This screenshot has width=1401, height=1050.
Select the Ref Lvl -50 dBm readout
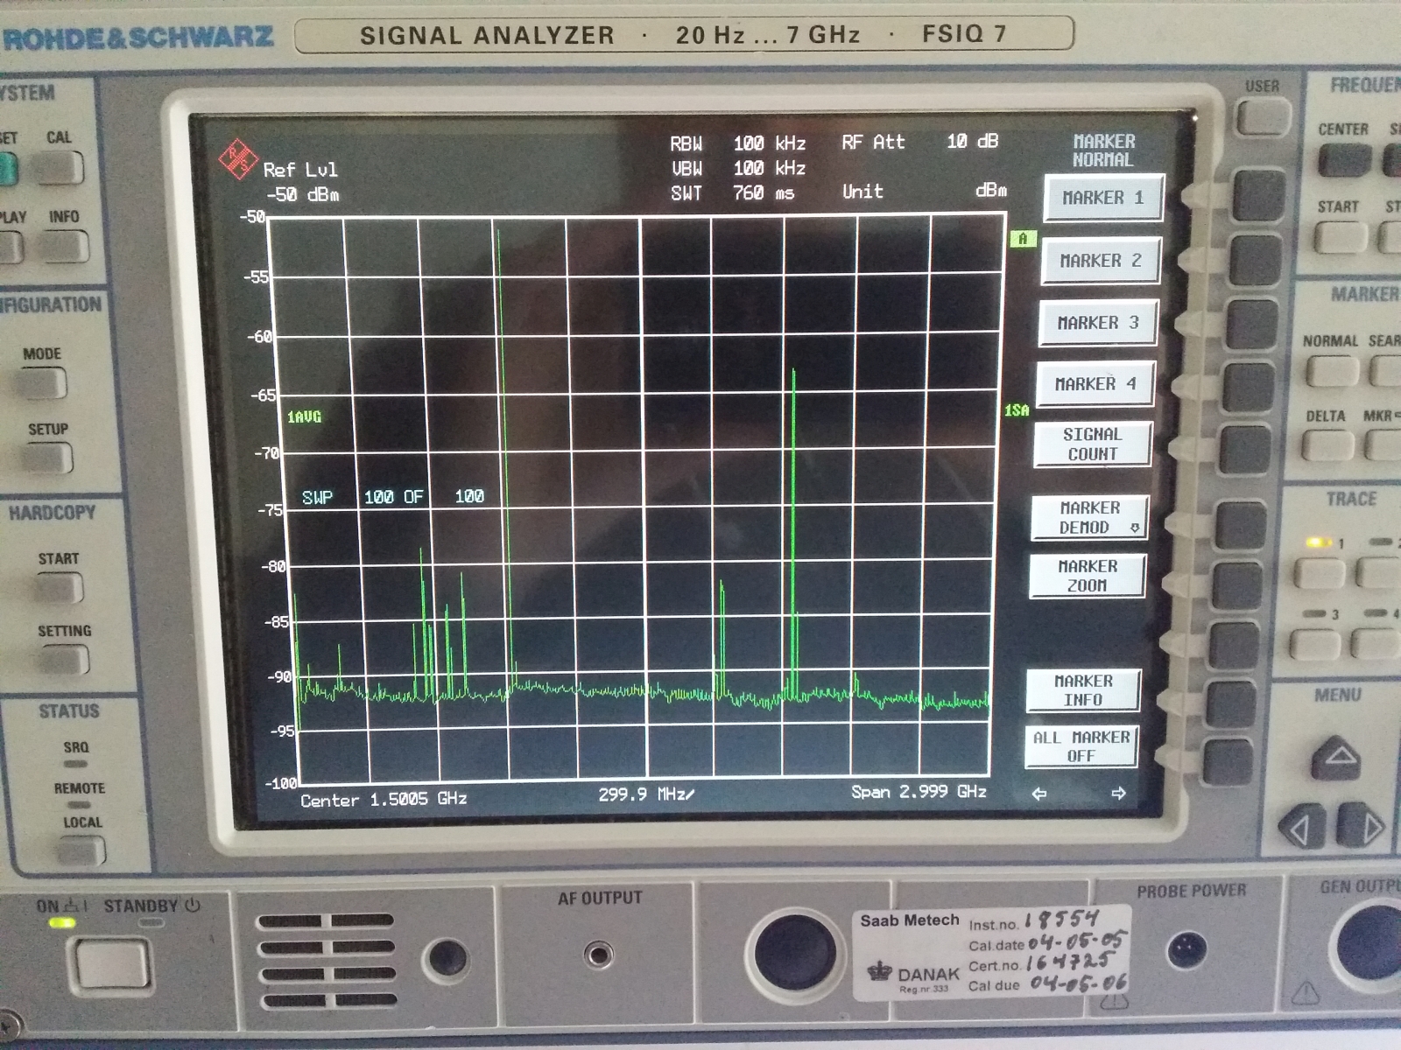(301, 182)
